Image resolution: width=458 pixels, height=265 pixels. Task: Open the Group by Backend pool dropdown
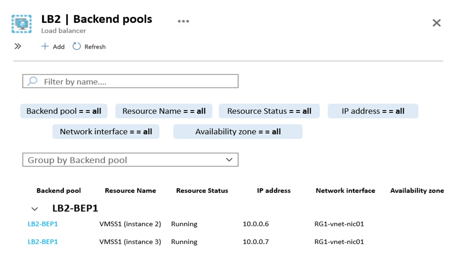tap(130, 160)
